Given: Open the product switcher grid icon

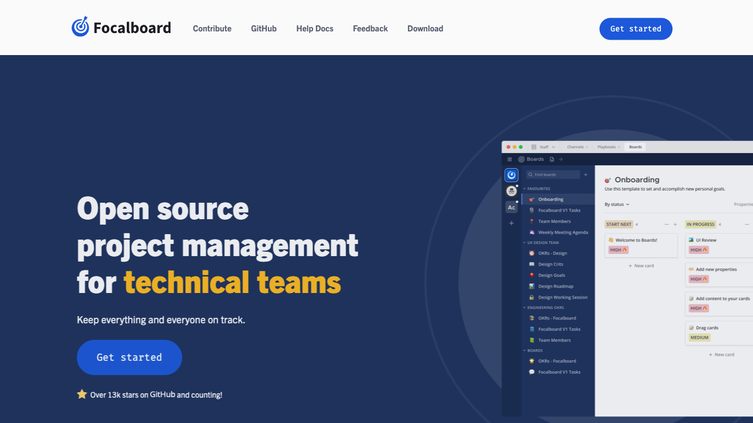Looking at the screenshot, I should tap(509, 159).
